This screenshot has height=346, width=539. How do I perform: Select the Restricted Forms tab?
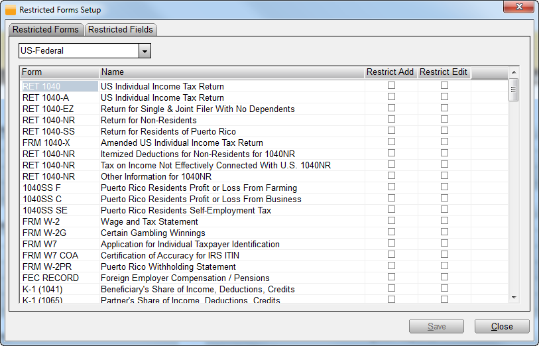click(x=46, y=29)
